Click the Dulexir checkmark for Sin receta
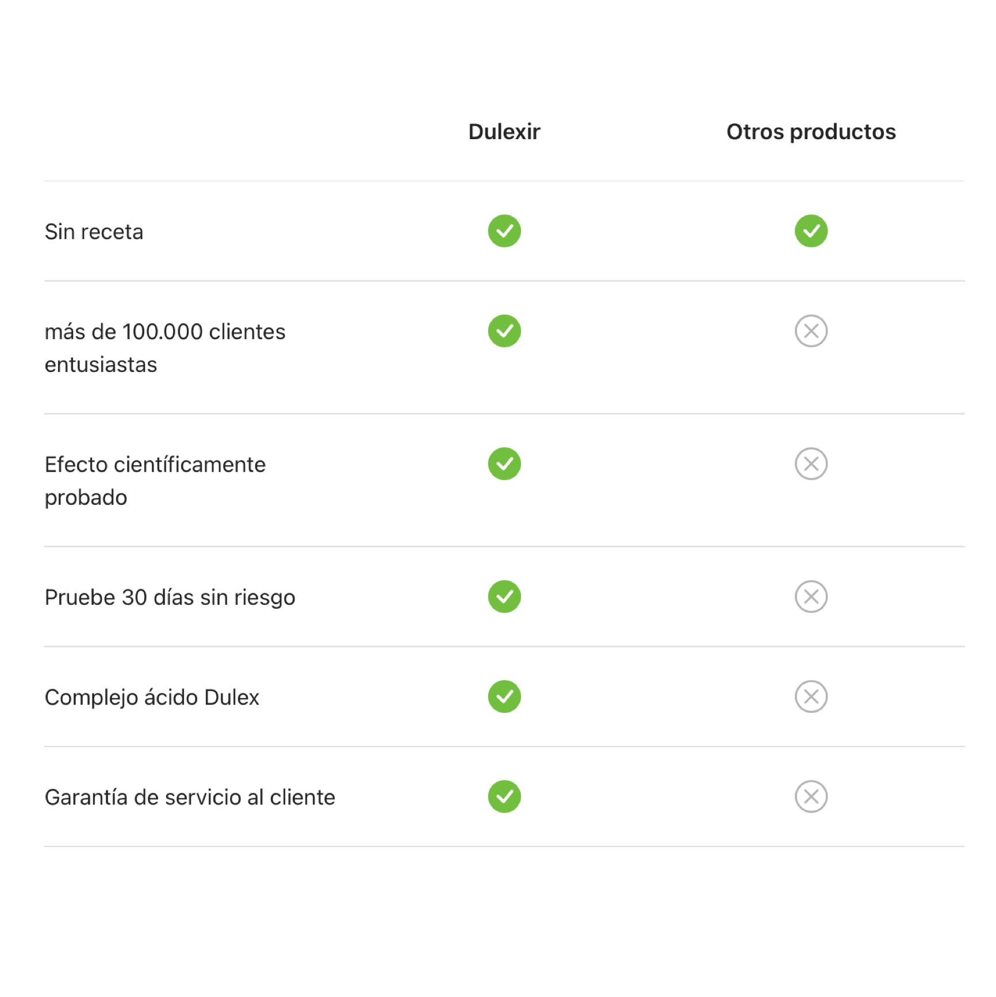 click(504, 231)
